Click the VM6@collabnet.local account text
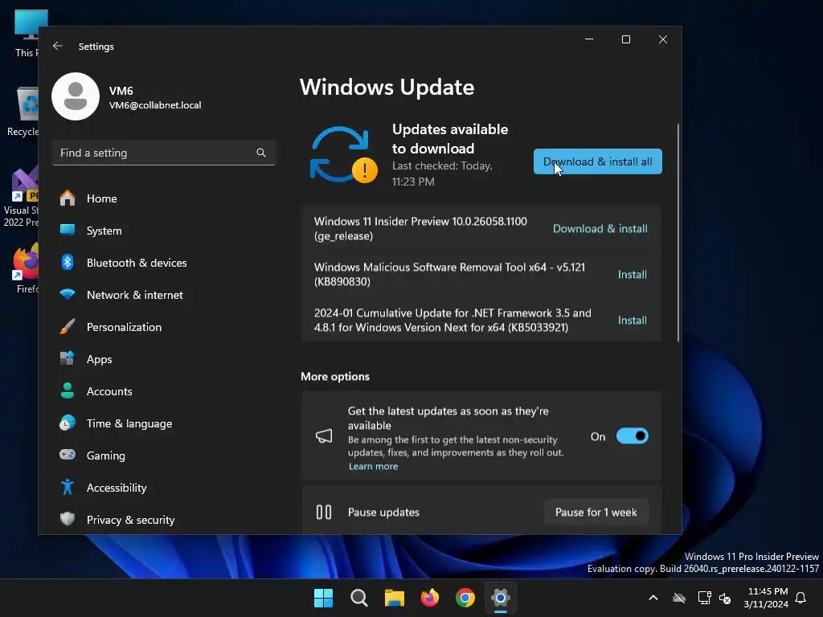 coord(155,105)
